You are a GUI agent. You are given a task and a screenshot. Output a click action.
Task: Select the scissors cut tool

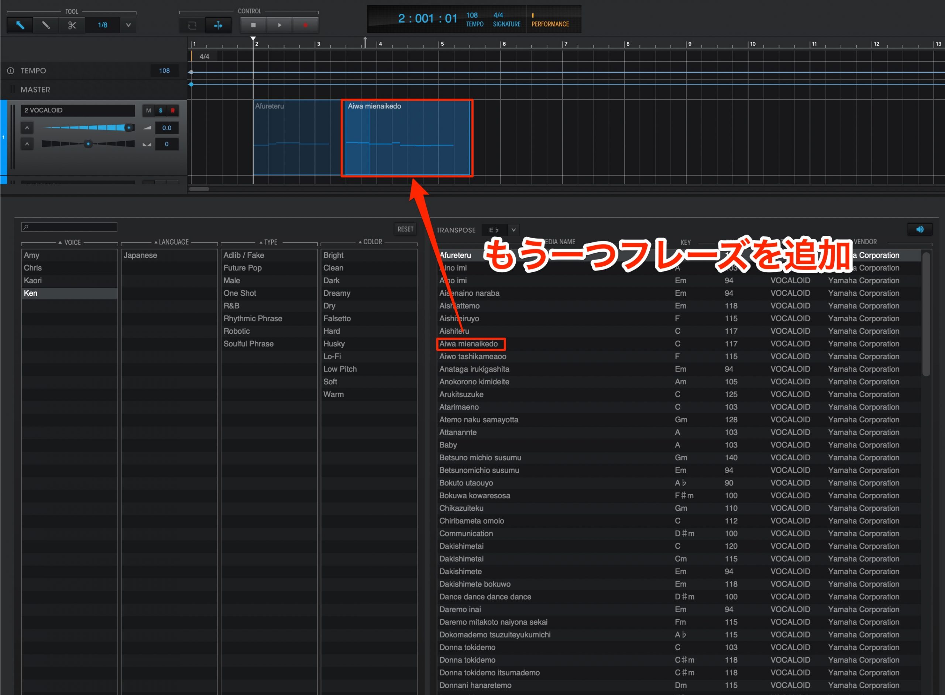[x=72, y=25]
